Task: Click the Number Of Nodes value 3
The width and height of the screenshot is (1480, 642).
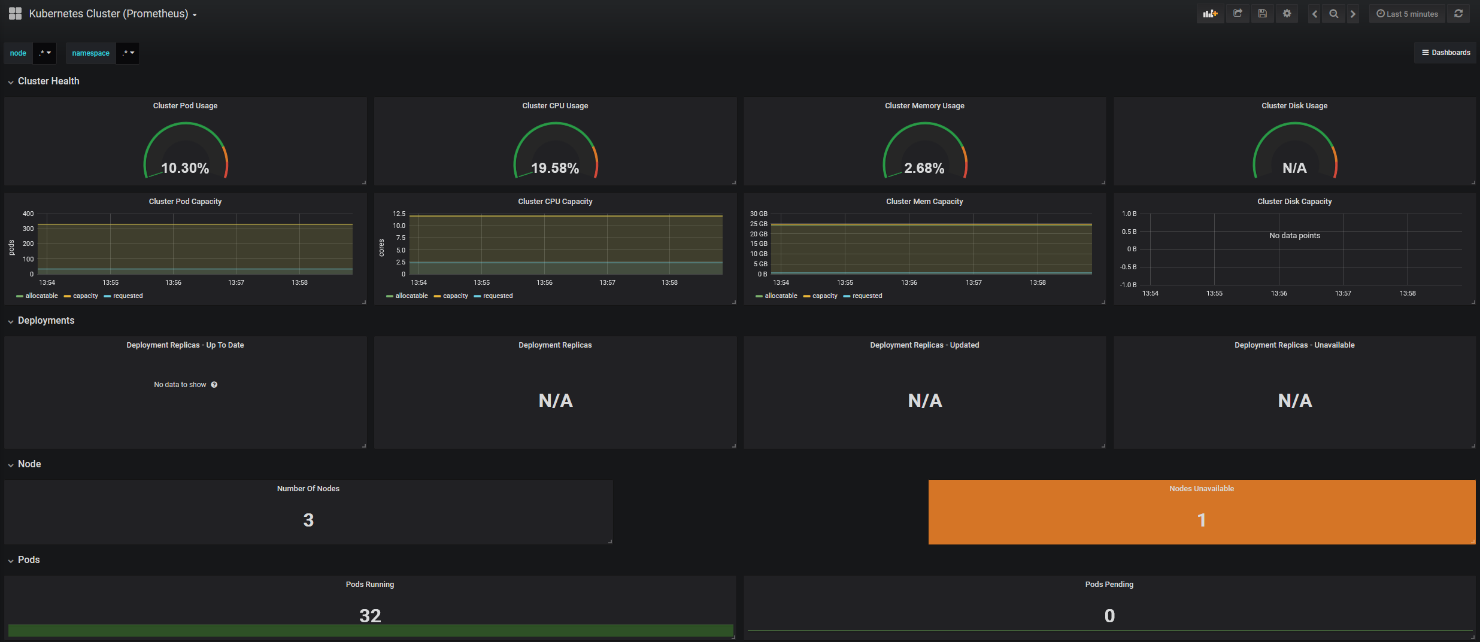Action: [308, 520]
